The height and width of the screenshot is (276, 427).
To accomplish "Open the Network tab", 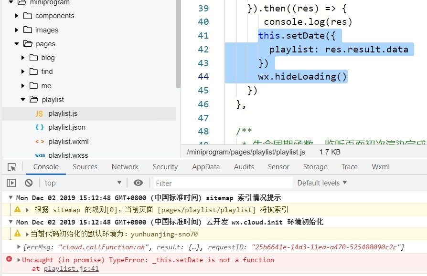I will pos(125,167).
